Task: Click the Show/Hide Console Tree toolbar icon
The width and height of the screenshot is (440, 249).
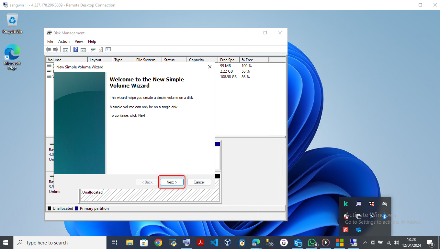Action: point(66,50)
